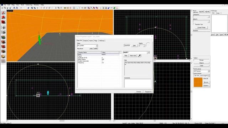
Task: Click the paste keyvalues button
Action: pyautogui.click(x=95, y=48)
